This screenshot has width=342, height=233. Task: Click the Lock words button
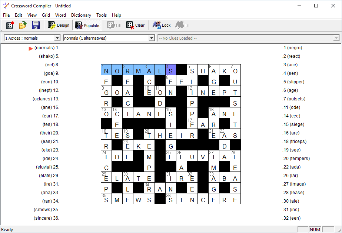pos(162,25)
